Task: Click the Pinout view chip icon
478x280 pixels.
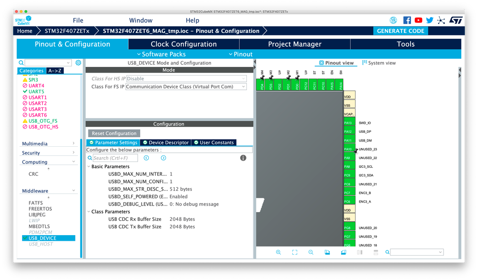Action: point(322,63)
